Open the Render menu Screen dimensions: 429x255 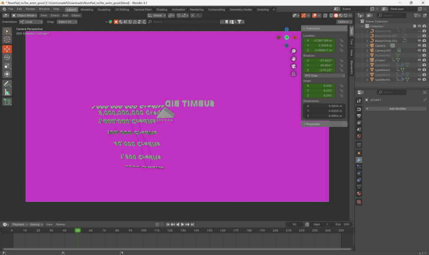30,9
